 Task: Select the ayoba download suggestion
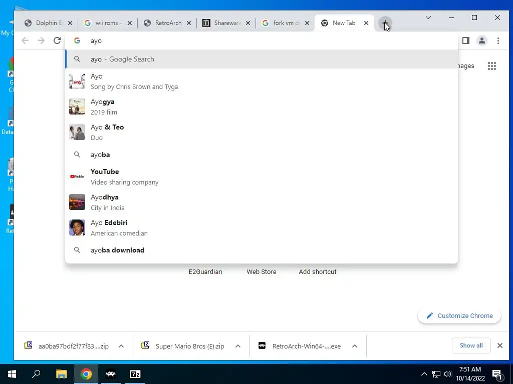pos(262,250)
